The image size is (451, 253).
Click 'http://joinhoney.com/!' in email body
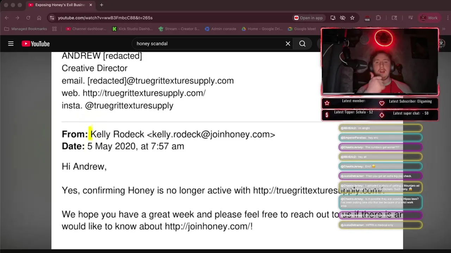coord(209,226)
